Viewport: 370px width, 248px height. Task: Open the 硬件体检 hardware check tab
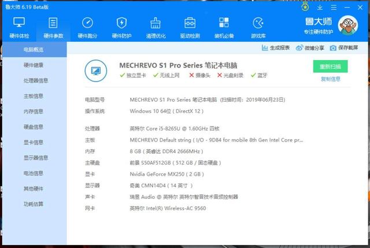click(x=19, y=28)
